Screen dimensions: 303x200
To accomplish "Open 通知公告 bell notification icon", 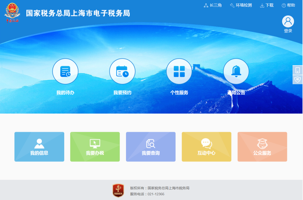I will click(x=236, y=71).
